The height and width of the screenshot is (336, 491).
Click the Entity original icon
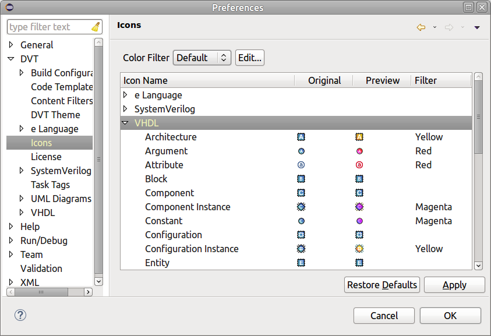301,263
